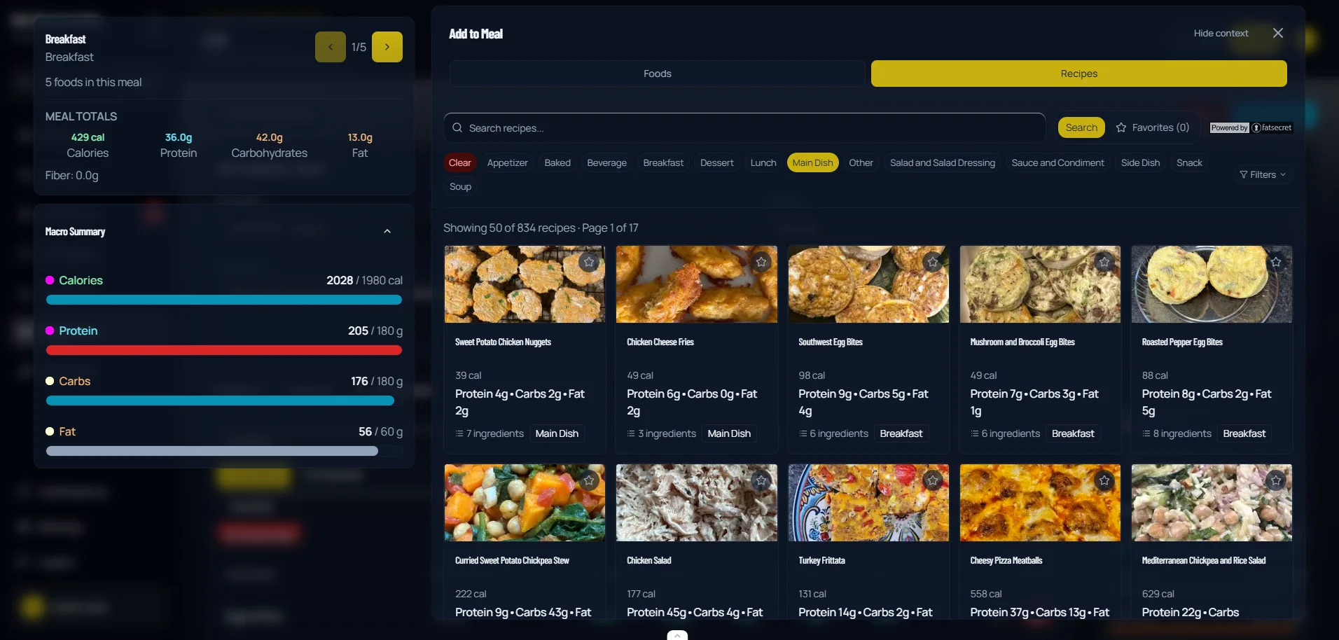This screenshot has height=640, width=1339.
Task: Filter by Baked category
Action: point(557,162)
